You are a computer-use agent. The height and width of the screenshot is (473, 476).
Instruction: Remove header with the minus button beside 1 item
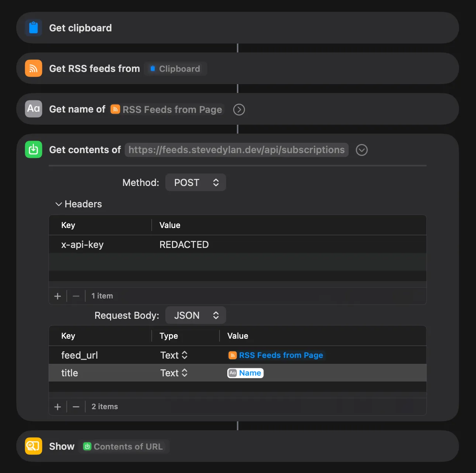click(x=76, y=296)
